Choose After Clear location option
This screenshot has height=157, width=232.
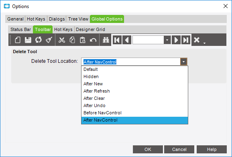point(134,98)
